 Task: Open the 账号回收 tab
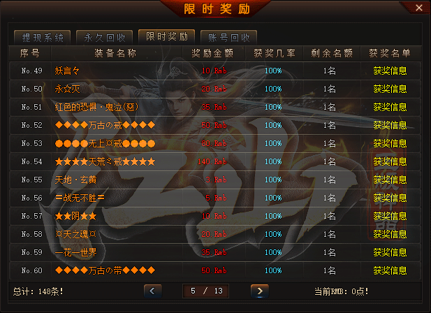228,37
